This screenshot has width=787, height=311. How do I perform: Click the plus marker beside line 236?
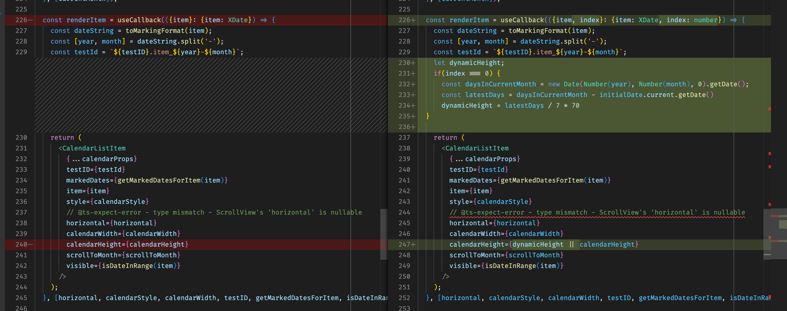[x=413, y=126]
